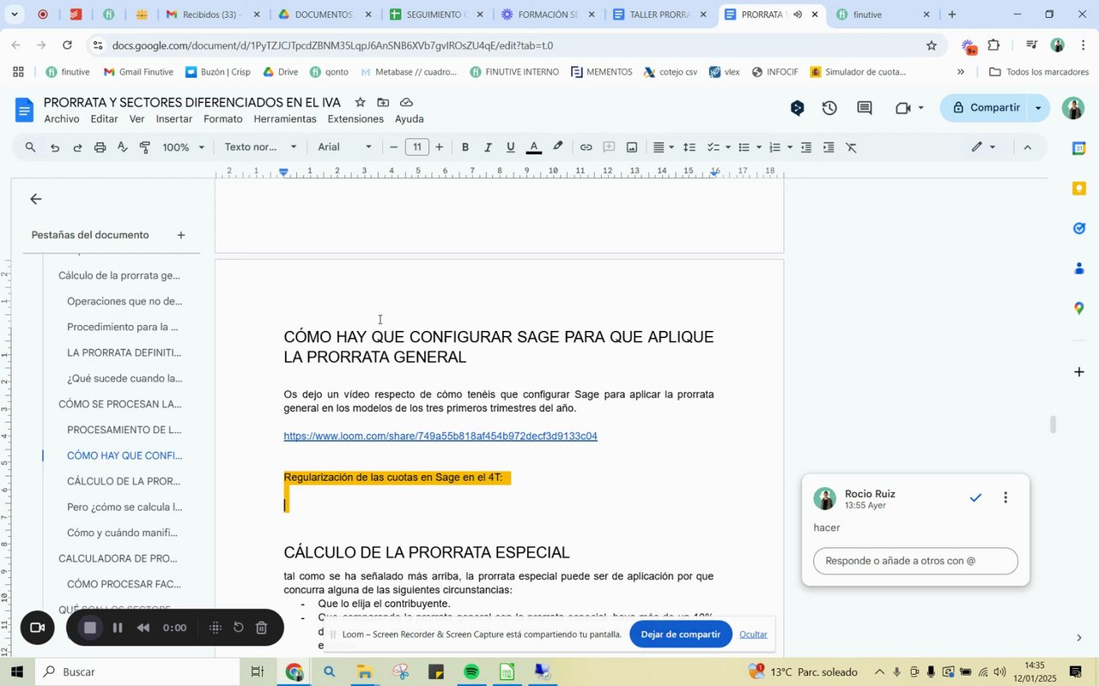Image resolution: width=1099 pixels, height=686 pixels.
Task: Open the Arial font dropdown
Action: [345, 147]
